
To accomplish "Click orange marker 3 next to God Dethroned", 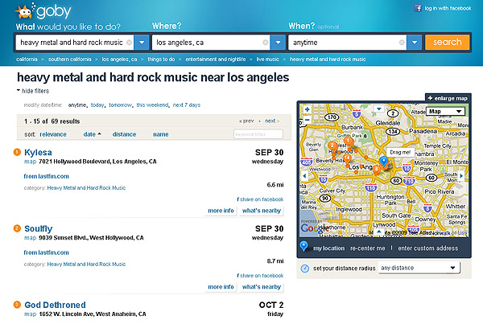I will pyautogui.click(x=17, y=305).
